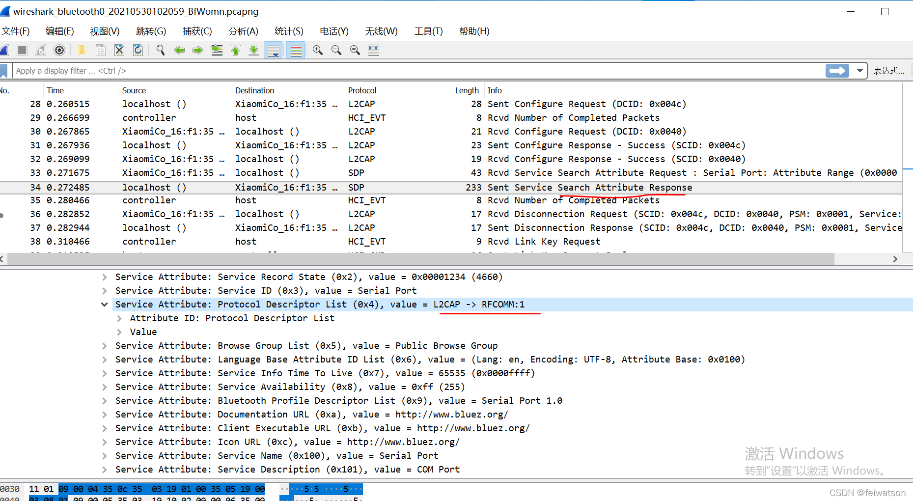Viewport: 913px width, 501px height.
Task: Collapse Protocol Descriptor List attribute
Action: (105, 305)
